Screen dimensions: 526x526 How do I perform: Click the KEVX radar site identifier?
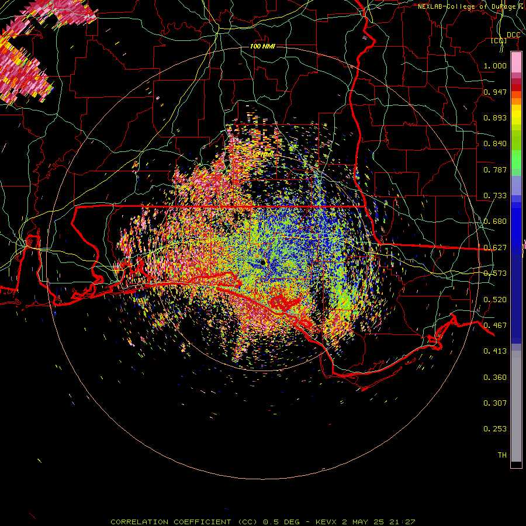(x=327, y=522)
